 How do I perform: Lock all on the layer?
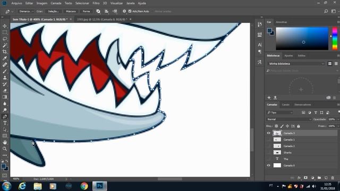tap(299, 126)
